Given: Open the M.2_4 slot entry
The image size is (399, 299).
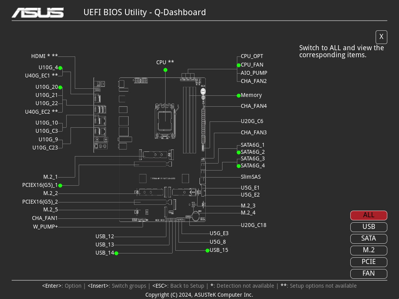Looking at the screenshot, I should pyautogui.click(x=248, y=213).
